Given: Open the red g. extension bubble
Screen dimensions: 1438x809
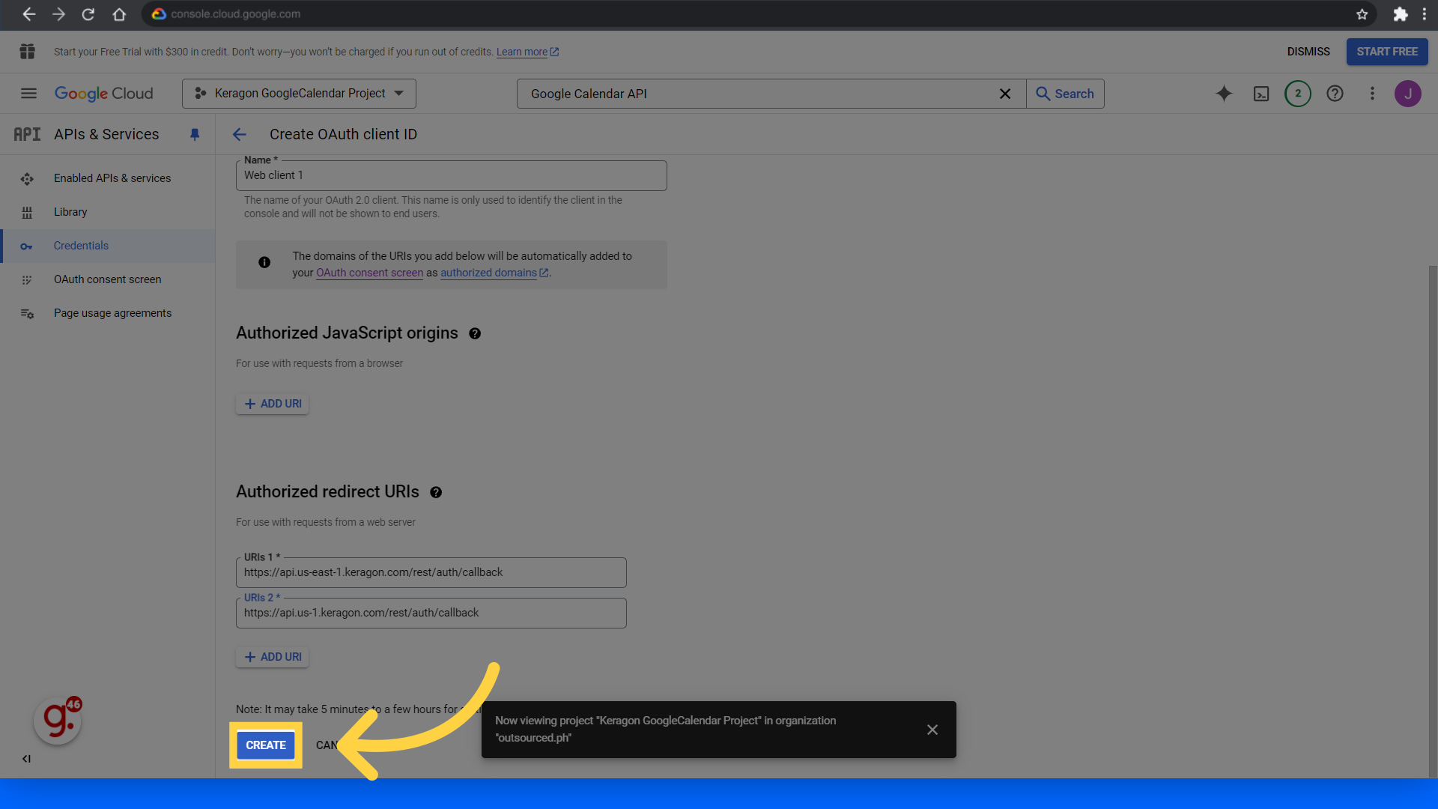Looking at the screenshot, I should (x=58, y=721).
